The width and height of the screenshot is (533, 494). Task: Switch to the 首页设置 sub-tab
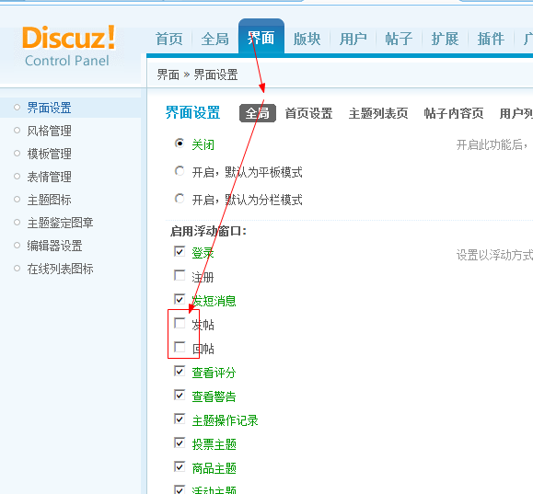308,113
